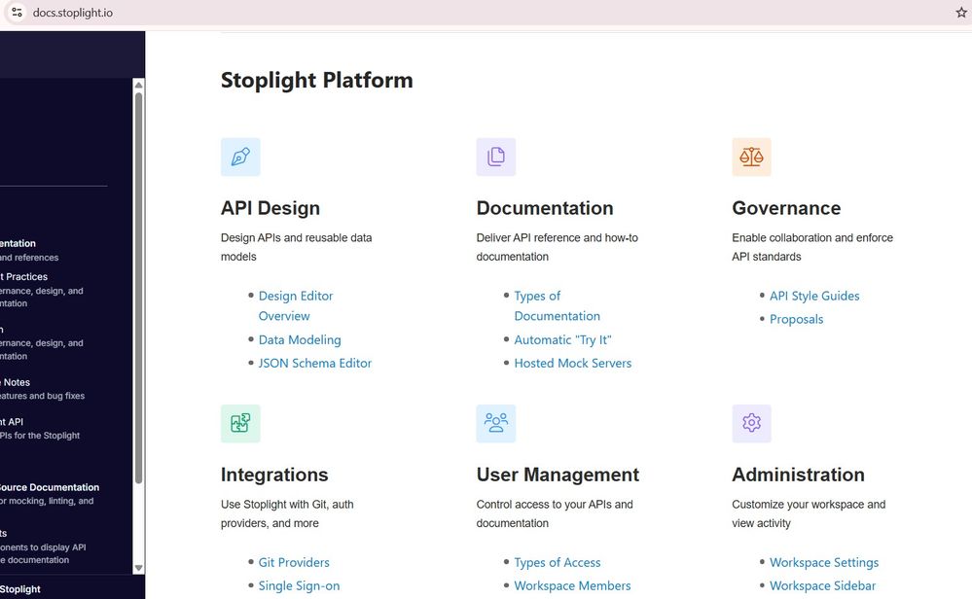Image resolution: width=972 pixels, height=599 pixels.
Task: Open the Workspace Settings link
Action: (824, 562)
